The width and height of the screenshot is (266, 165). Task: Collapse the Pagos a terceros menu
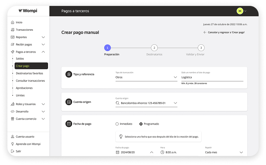tap(43, 52)
